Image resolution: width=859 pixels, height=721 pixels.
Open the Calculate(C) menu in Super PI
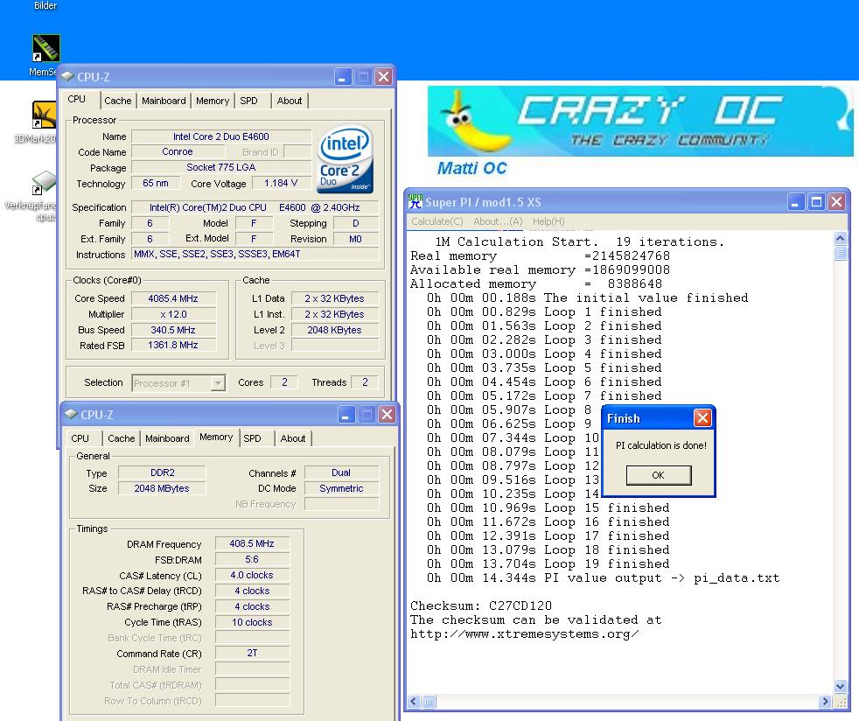[437, 221]
